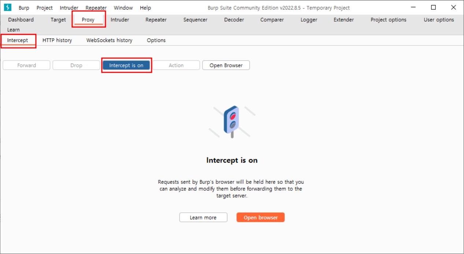Open the Learn tab
Viewport: 464px width, 254px height.
coord(14,30)
